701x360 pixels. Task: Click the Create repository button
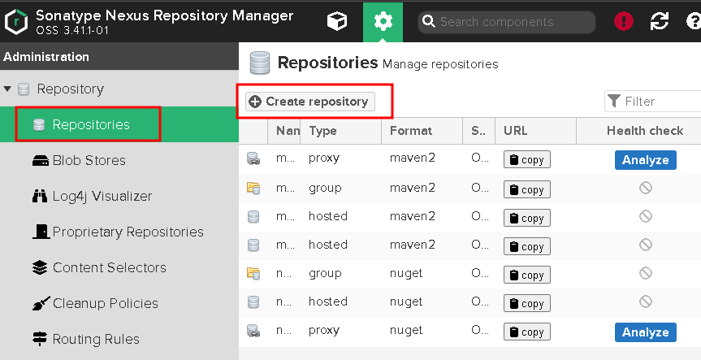pos(310,102)
